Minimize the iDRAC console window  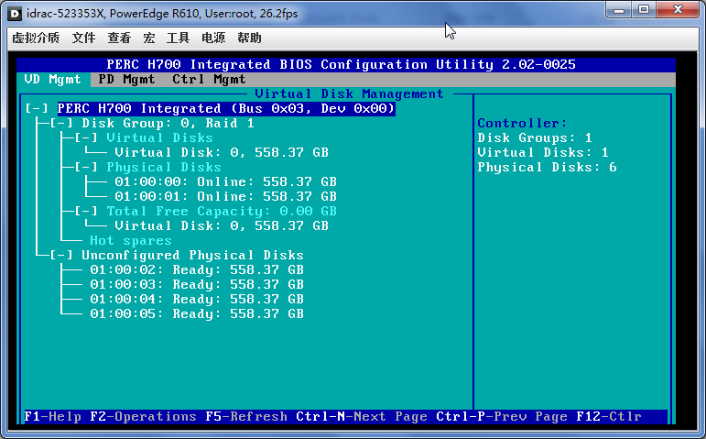tap(619, 10)
